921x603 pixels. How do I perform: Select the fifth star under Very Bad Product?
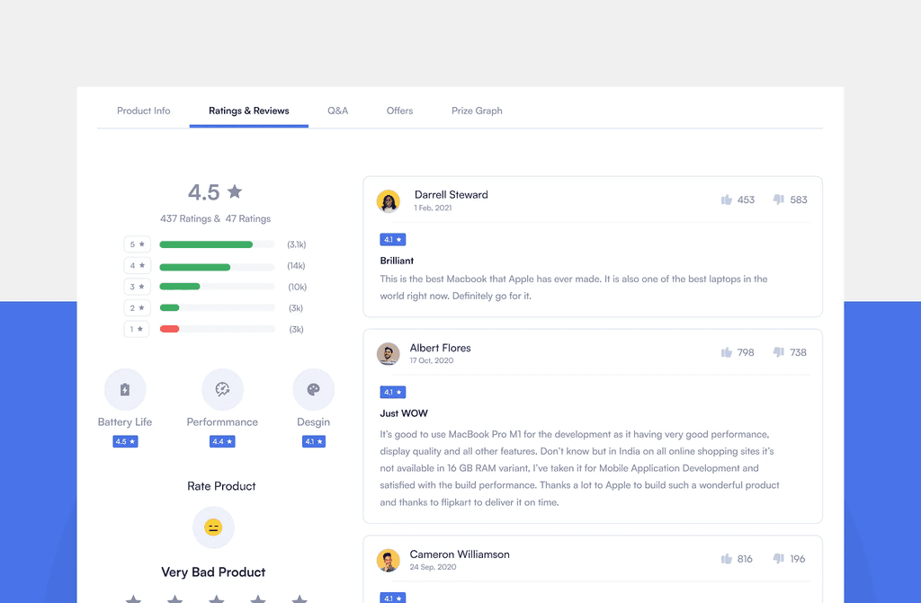pos(298,598)
